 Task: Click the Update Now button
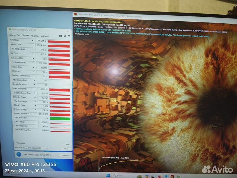[65, 156]
